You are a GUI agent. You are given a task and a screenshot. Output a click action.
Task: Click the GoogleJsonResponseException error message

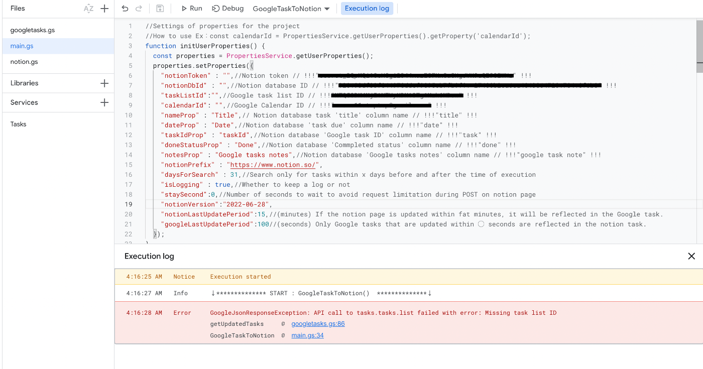[x=383, y=313]
